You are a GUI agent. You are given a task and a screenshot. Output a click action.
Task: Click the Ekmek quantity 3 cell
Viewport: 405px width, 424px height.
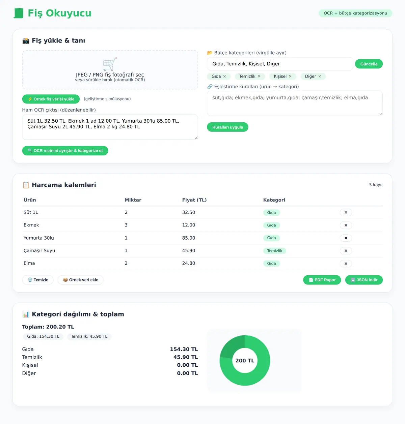click(x=126, y=225)
